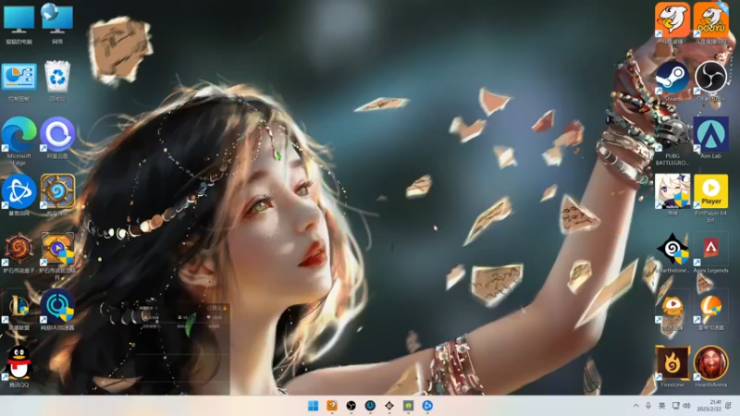Open the dark teal circle taskbar app
Image resolution: width=740 pixels, height=416 pixels.
370,406
